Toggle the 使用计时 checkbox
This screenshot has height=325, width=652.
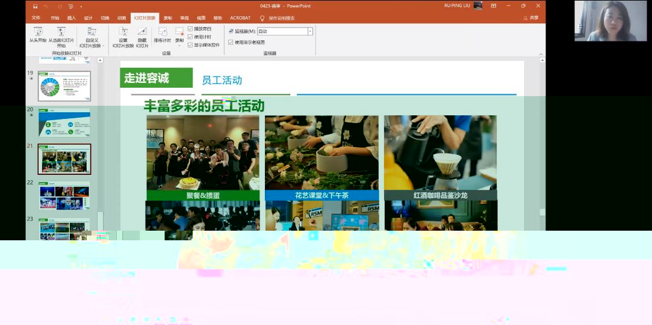point(190,37)
